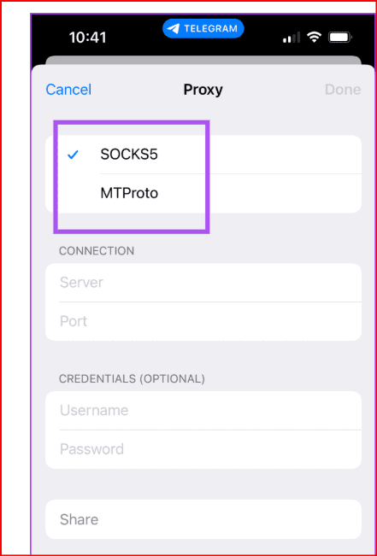Tap the 10:41 clock in status bar
This screenshot has height=556, width=377.
tap(88, 38)
